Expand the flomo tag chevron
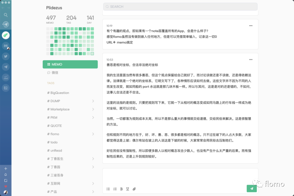294x196 pixels. 93,134
